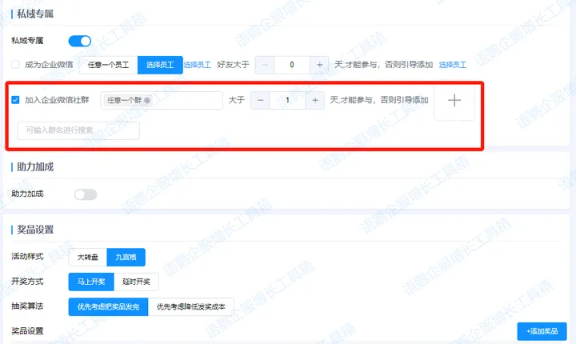576x344 pixels.
Task: Turn off the 私域专属 switch
Action: 80,41
